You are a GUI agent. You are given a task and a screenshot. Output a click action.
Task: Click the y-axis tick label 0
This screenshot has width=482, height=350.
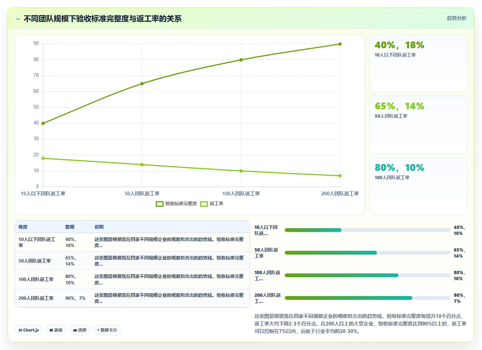point(37,187)
